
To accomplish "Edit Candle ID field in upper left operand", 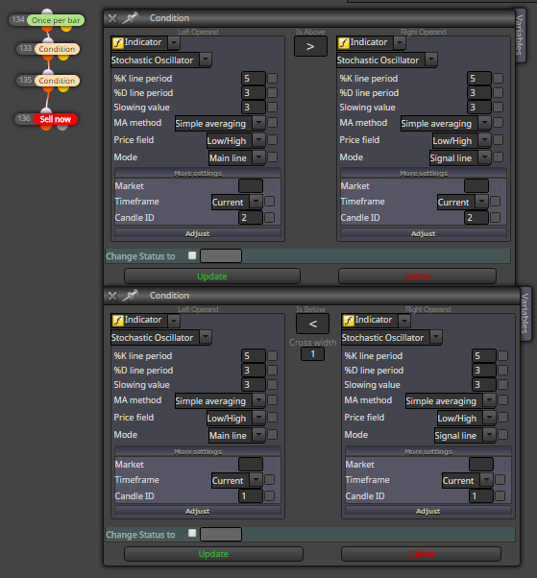I will tap(251, 218).
